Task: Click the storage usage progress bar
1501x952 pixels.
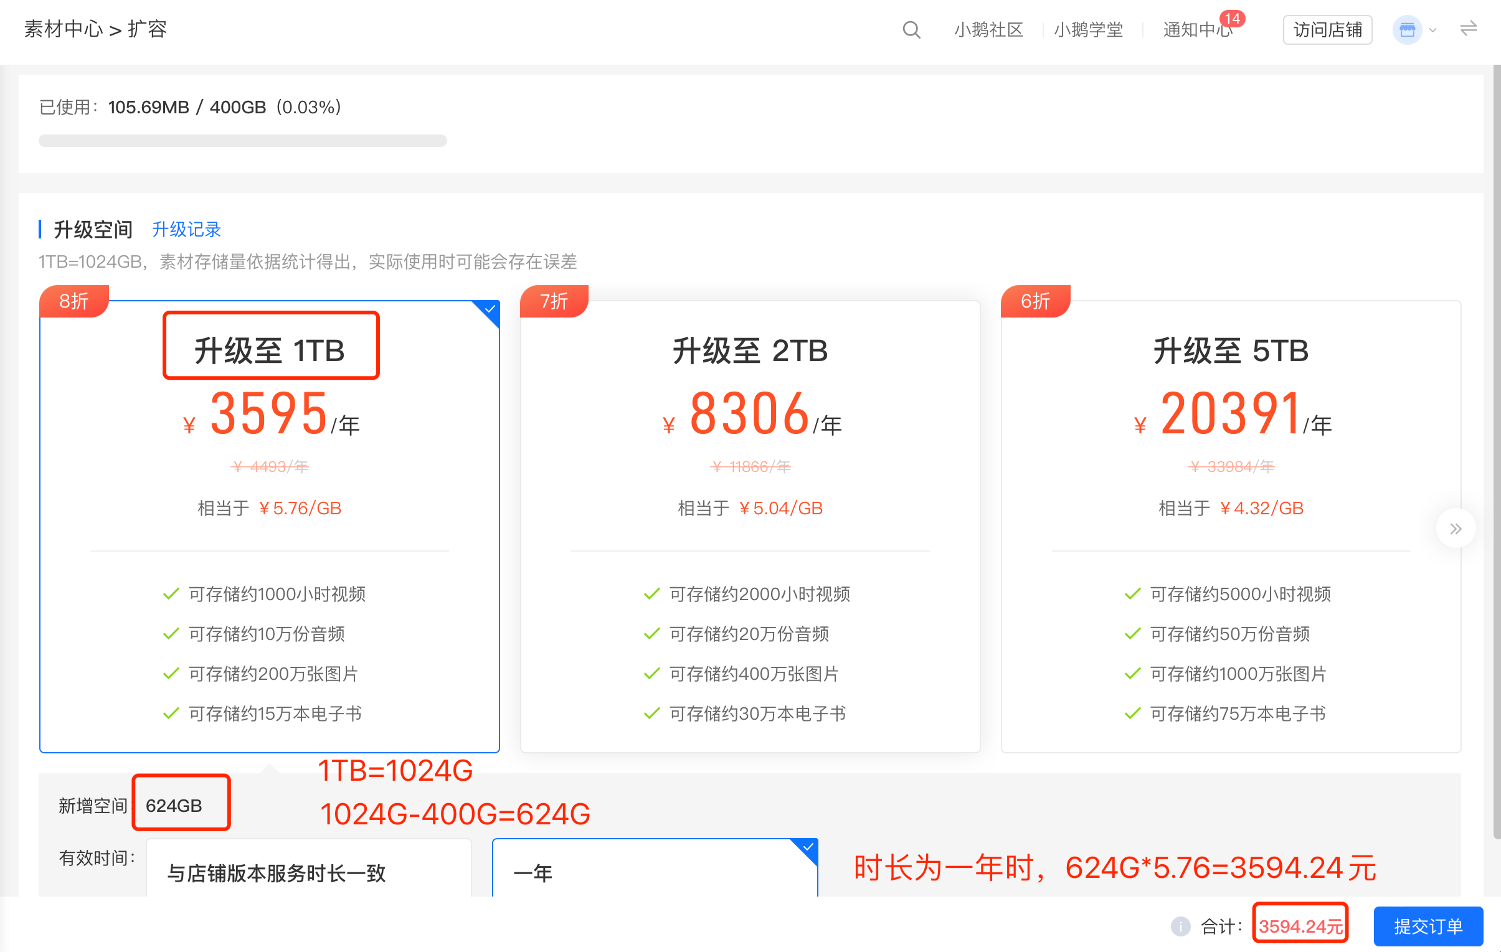Action: coord(242,141)
